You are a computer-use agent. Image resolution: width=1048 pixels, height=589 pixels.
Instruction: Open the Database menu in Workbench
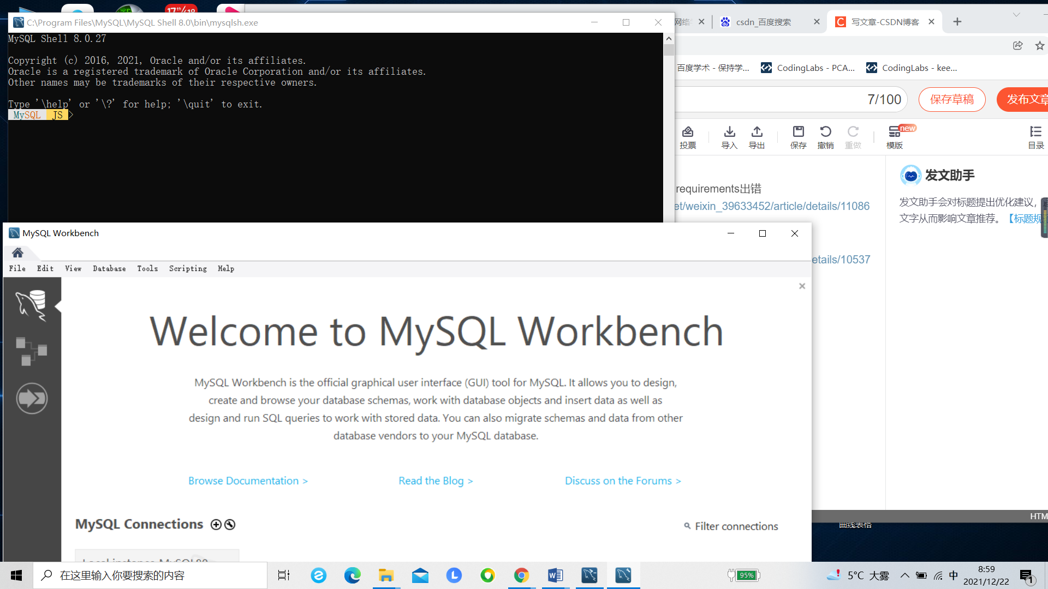(109, 268)
